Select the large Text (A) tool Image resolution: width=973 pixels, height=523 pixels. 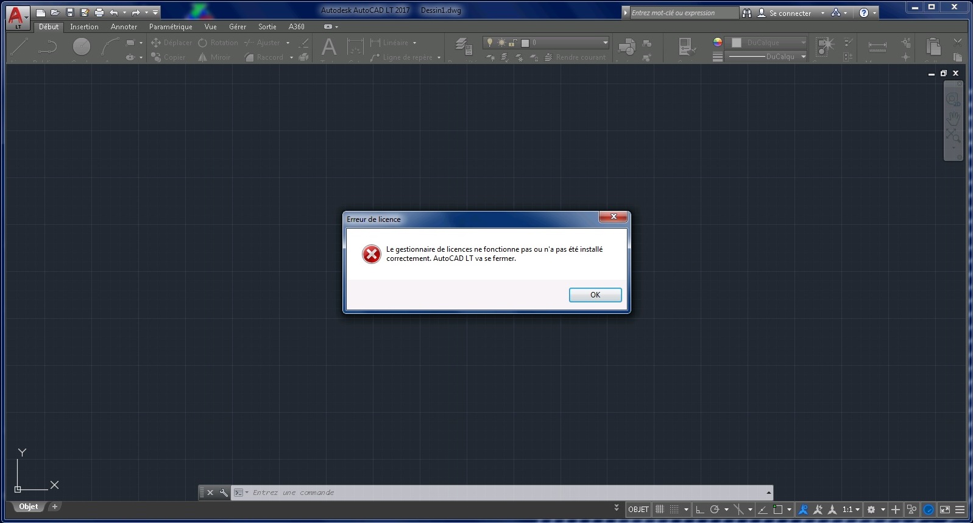[329, 48]
